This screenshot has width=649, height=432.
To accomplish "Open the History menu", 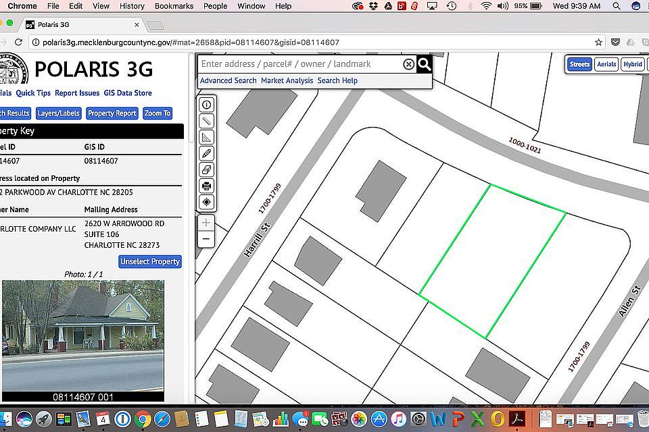I will click(132, 6).
